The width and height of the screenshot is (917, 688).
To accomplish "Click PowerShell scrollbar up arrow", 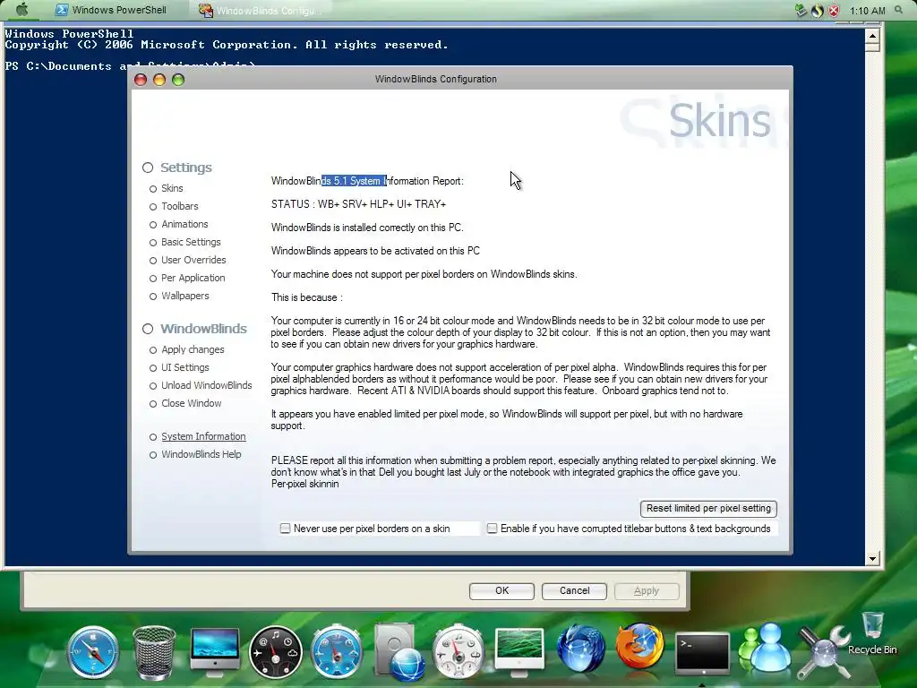I will (872, 36).
